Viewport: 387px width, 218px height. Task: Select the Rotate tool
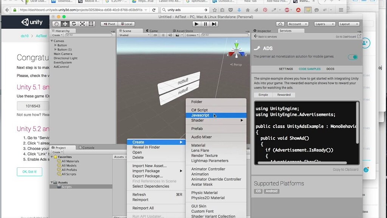[x=73, y=23]
